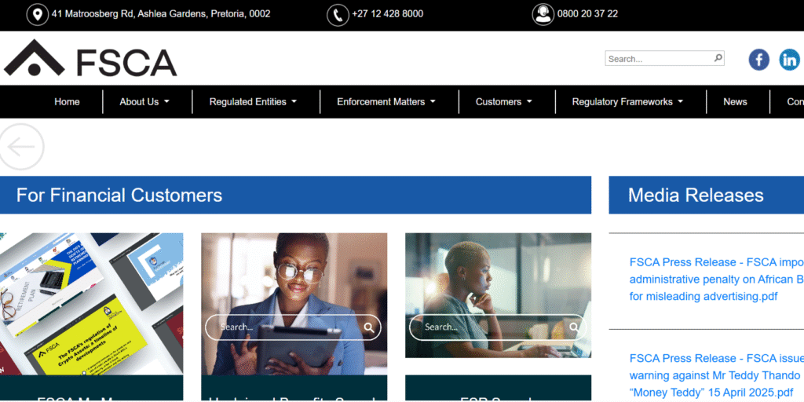Click magnifier on the tablet woman card search
804x402 pixels.
point(369,327)
